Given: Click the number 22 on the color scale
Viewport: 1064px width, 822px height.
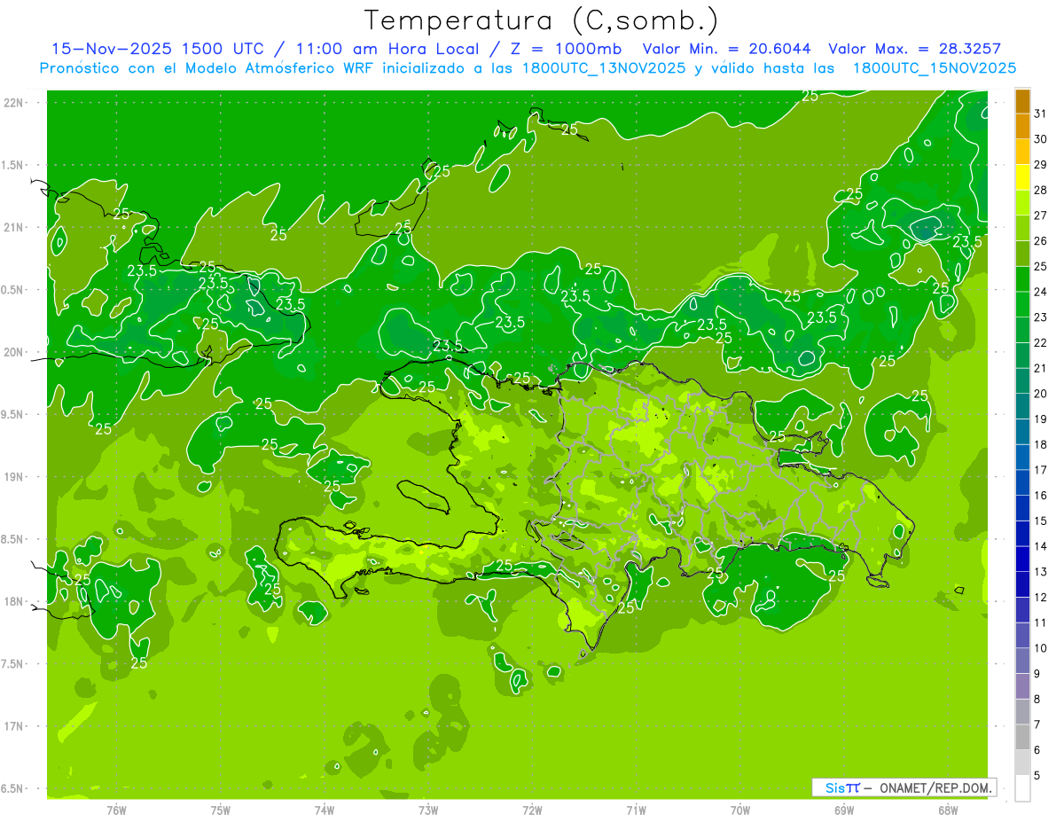Looking at the screenshot, I should (1041, 343).
